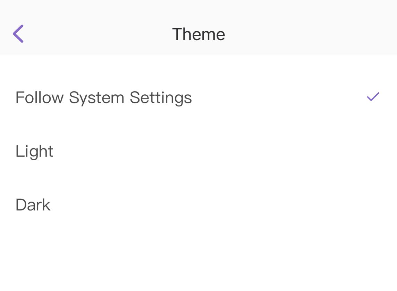Return to the previous settings page
Viewport: 397px width, 291px height.
click(x=18, y=34)
